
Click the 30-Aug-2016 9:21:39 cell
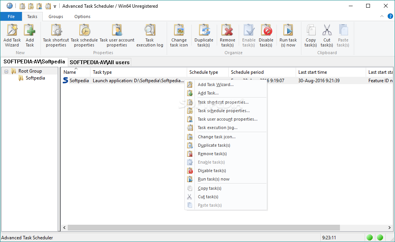[x=319, y=81]
